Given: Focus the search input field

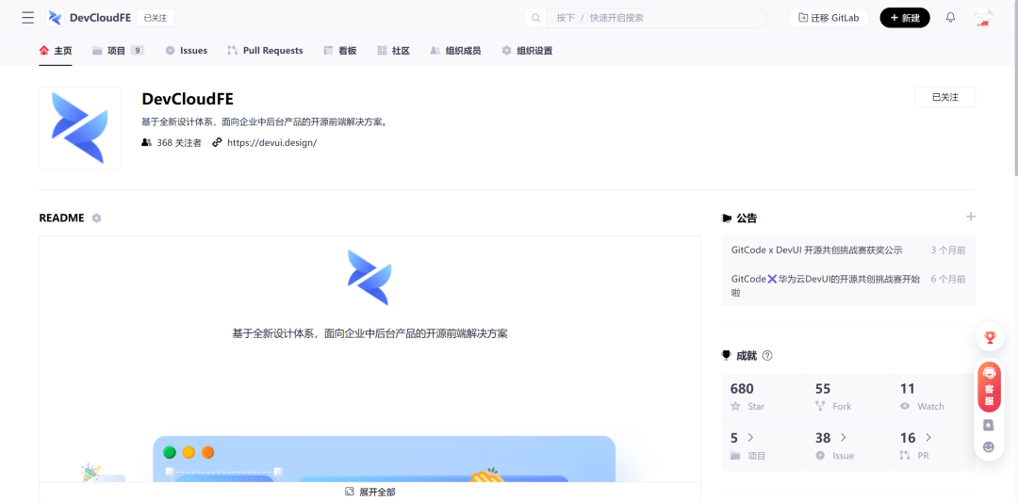Looking at the screenshot, I should (x=657, y=18).
